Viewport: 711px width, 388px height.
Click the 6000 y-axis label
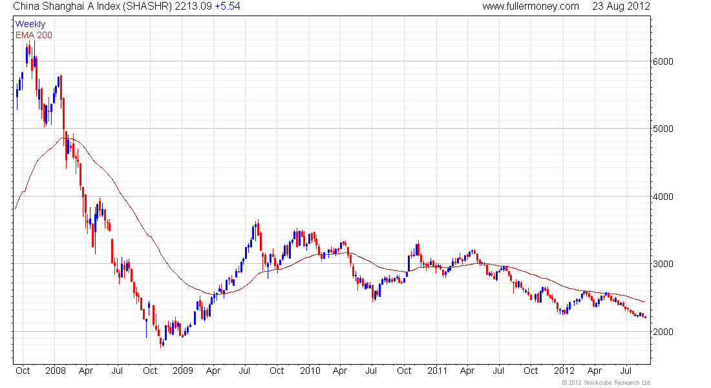point(663,61)
